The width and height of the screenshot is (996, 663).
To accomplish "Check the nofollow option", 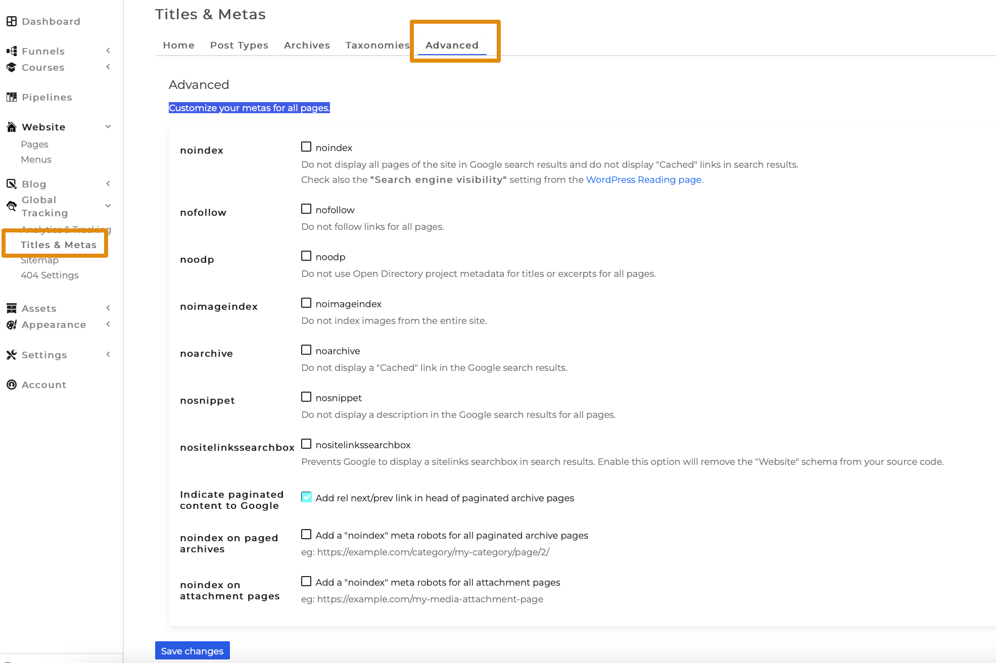I will pos(306,208).
